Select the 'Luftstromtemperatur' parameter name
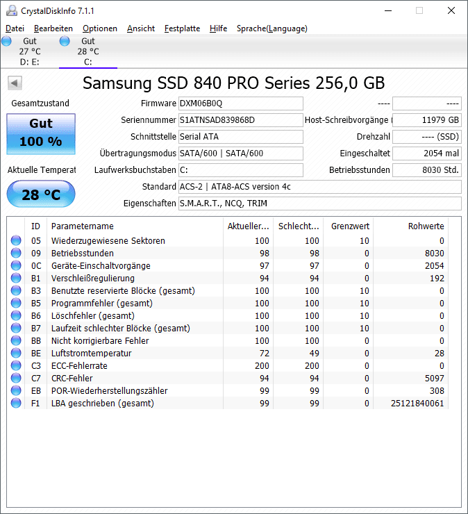Viewport: 468px width, 514px height. [x=92, y=353]
